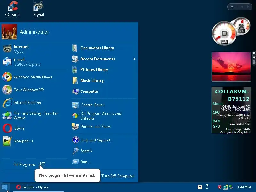Viewport: 256px width, 192px height.
Task: Click the COLLABVM-B75112 system info gadget
Action: pyautogui.click(x=231, y=110)
